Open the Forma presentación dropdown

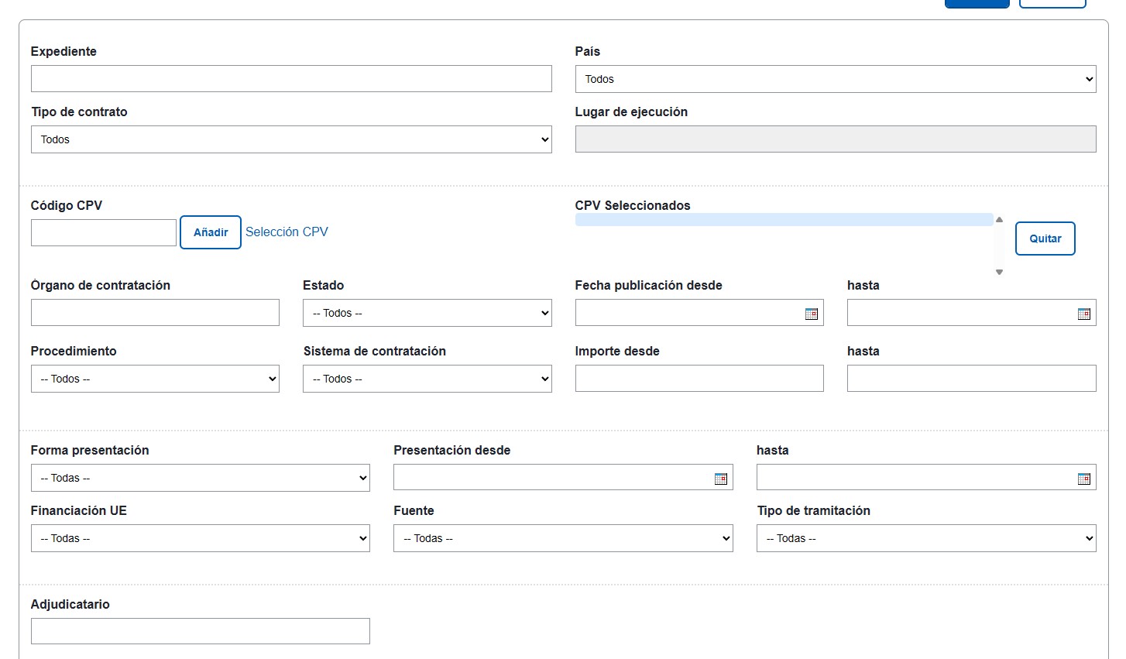click(x=201, y=478)
